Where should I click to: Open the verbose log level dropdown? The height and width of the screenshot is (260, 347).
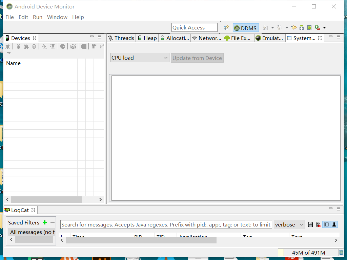tap(289, 225)
